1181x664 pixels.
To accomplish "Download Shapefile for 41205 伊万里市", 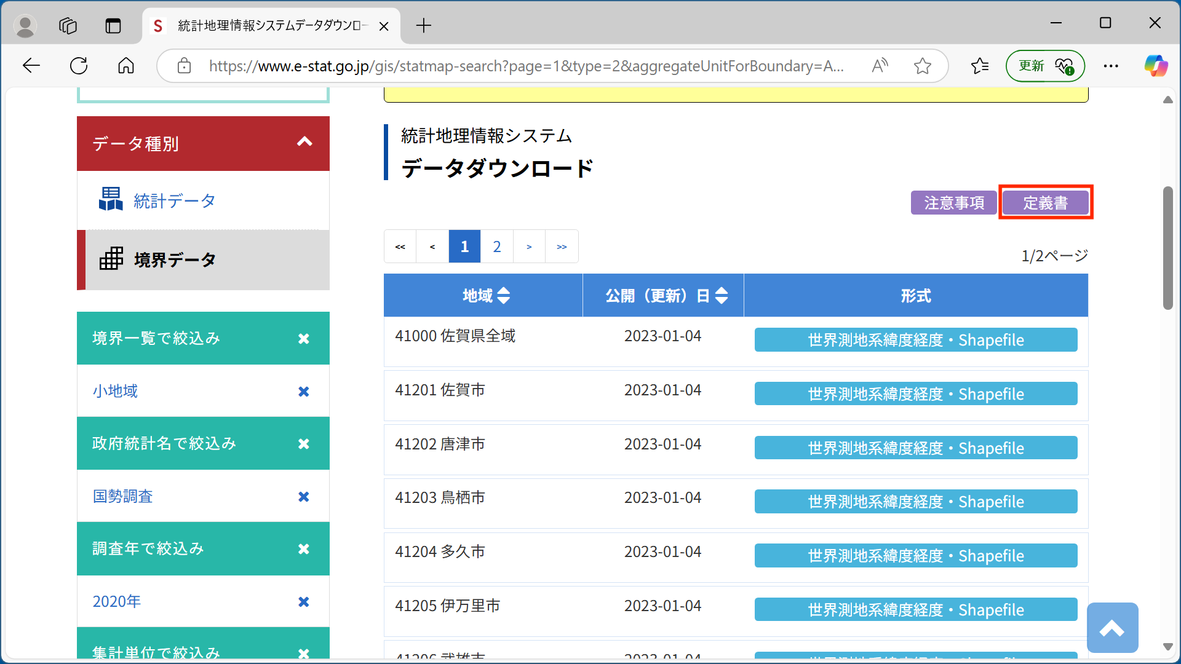I will pos(916,610).
